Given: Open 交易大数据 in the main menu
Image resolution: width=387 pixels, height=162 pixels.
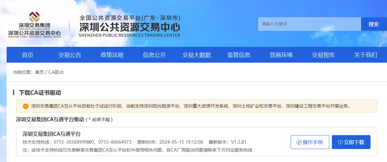Looking at the screenshot, I should (x=197, y=55).
